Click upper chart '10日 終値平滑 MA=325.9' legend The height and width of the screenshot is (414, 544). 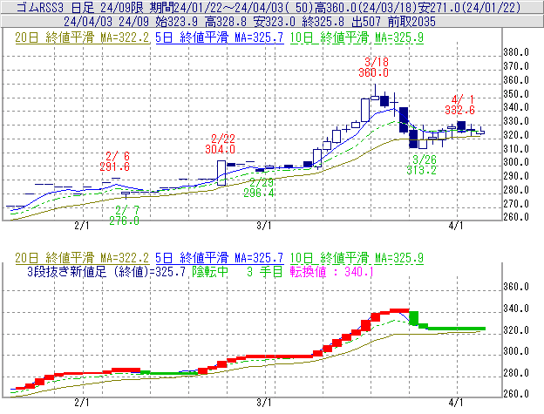coord(357,37)
